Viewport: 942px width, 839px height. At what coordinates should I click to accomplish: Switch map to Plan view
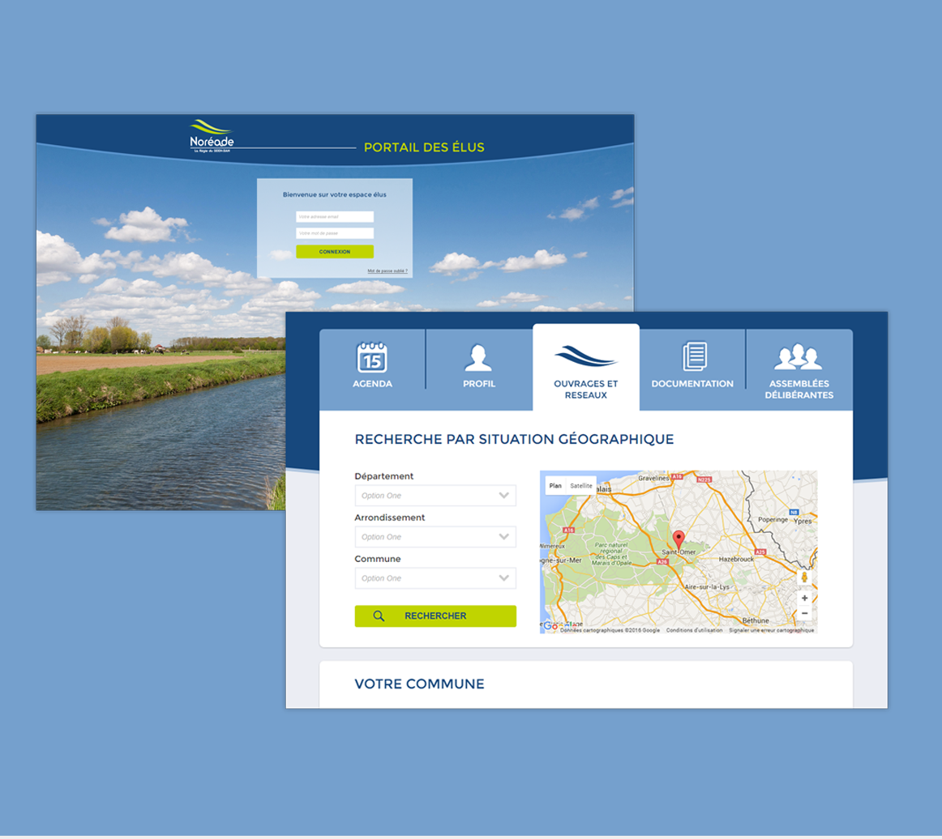(x=555, y=486)
